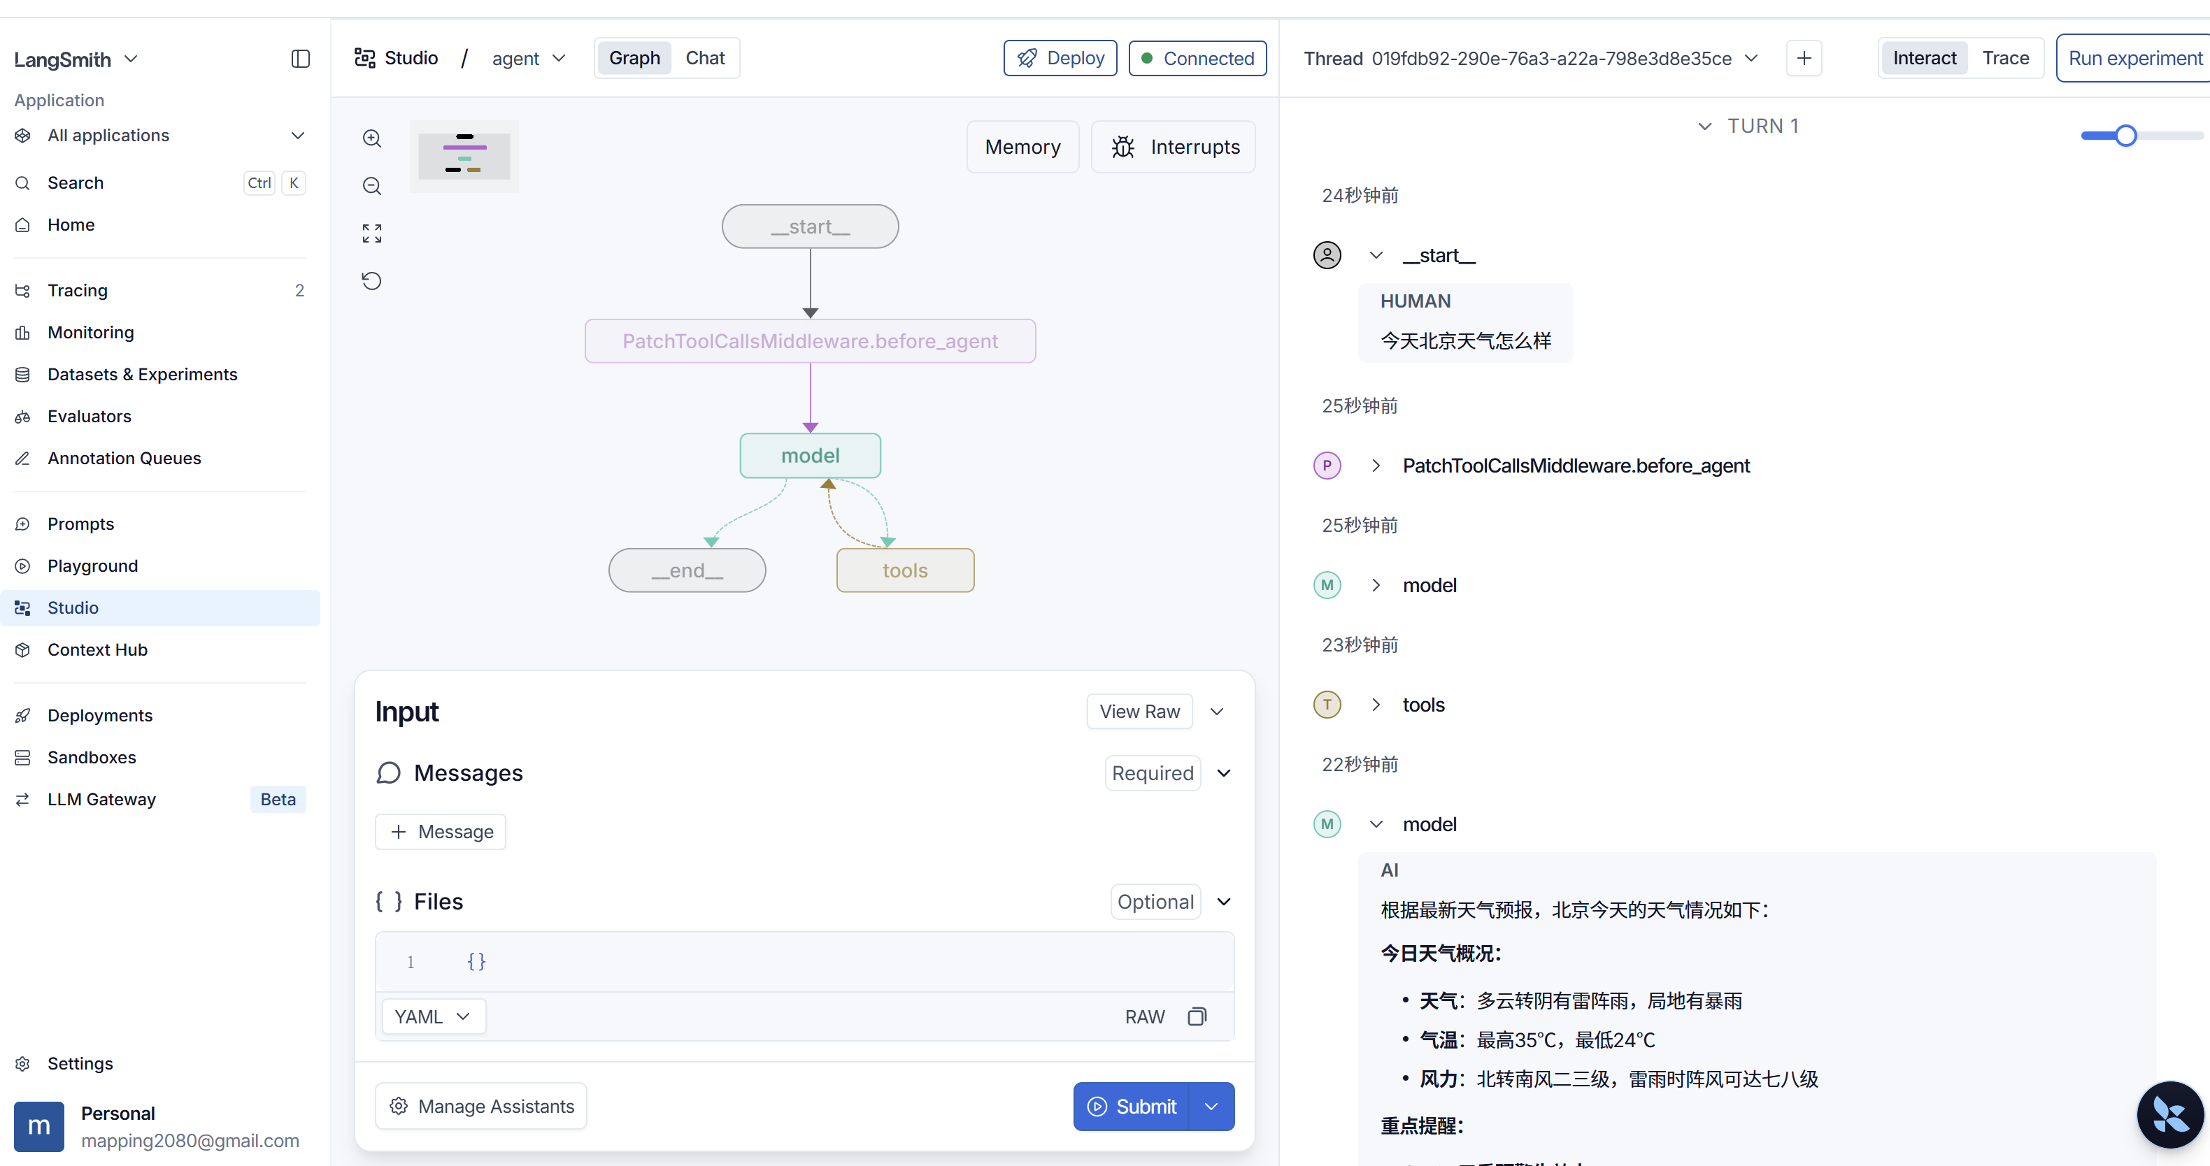Open the Submit options dropdown arrow
The height and width of the screenshot is (1166, 2210).
click(x=1211, y=1106)
